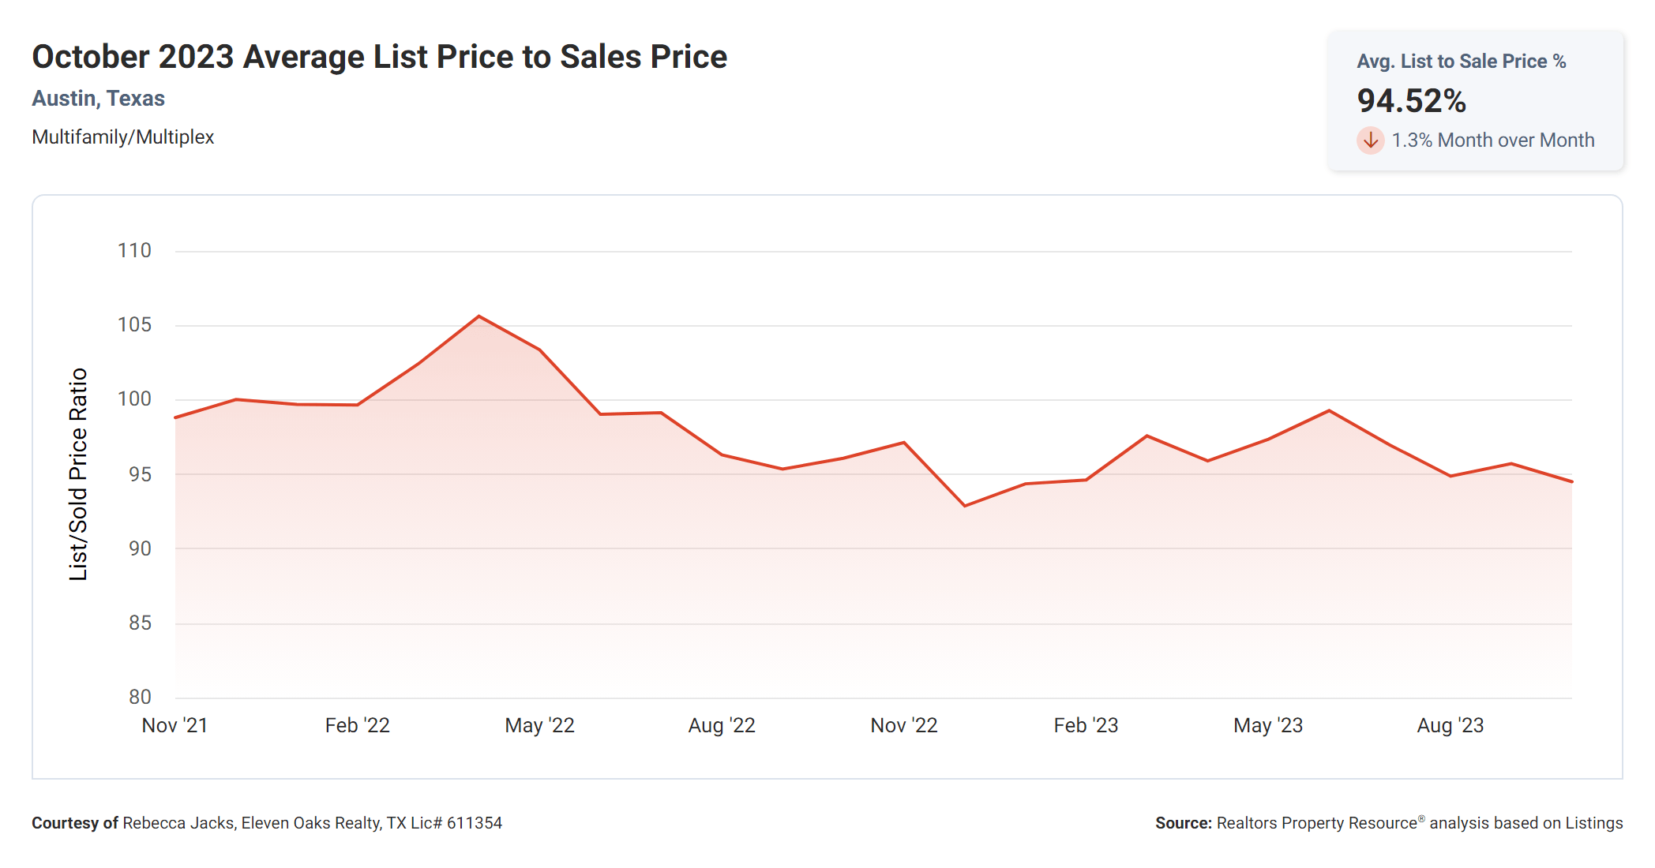Viewport: 1655px width, 868px height.
Task: Click the Aug '22 x-axis label
Action: pos(722,725)
